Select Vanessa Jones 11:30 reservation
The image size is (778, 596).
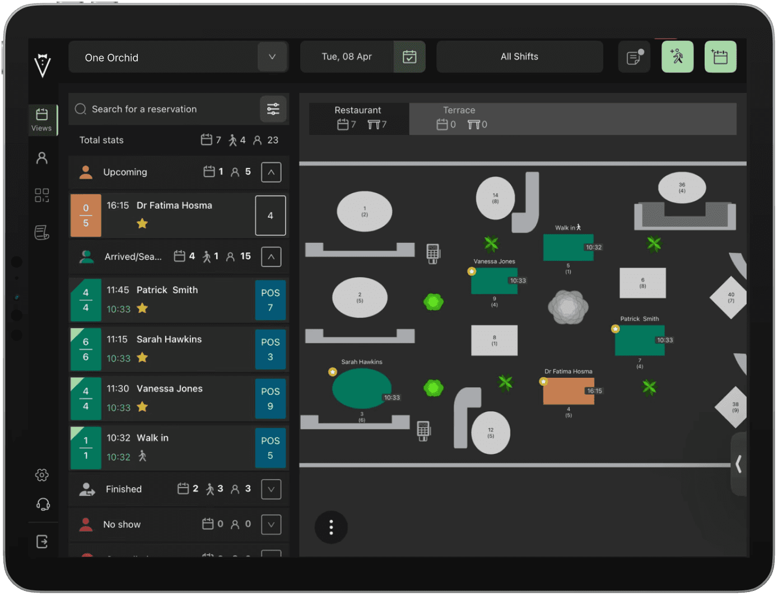[178, 399]
